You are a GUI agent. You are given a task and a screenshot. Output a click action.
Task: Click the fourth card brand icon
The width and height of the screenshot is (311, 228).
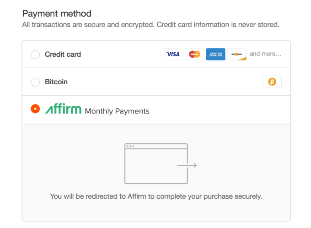[236, 54]
